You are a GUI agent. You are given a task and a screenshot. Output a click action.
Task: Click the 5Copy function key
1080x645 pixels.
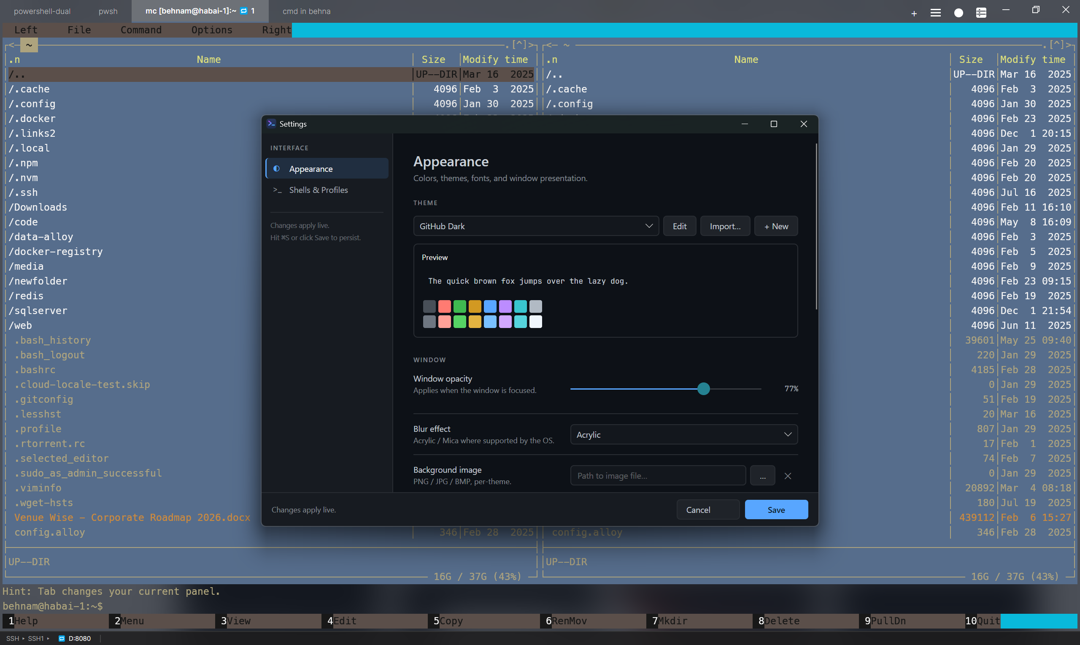point(484,621)
